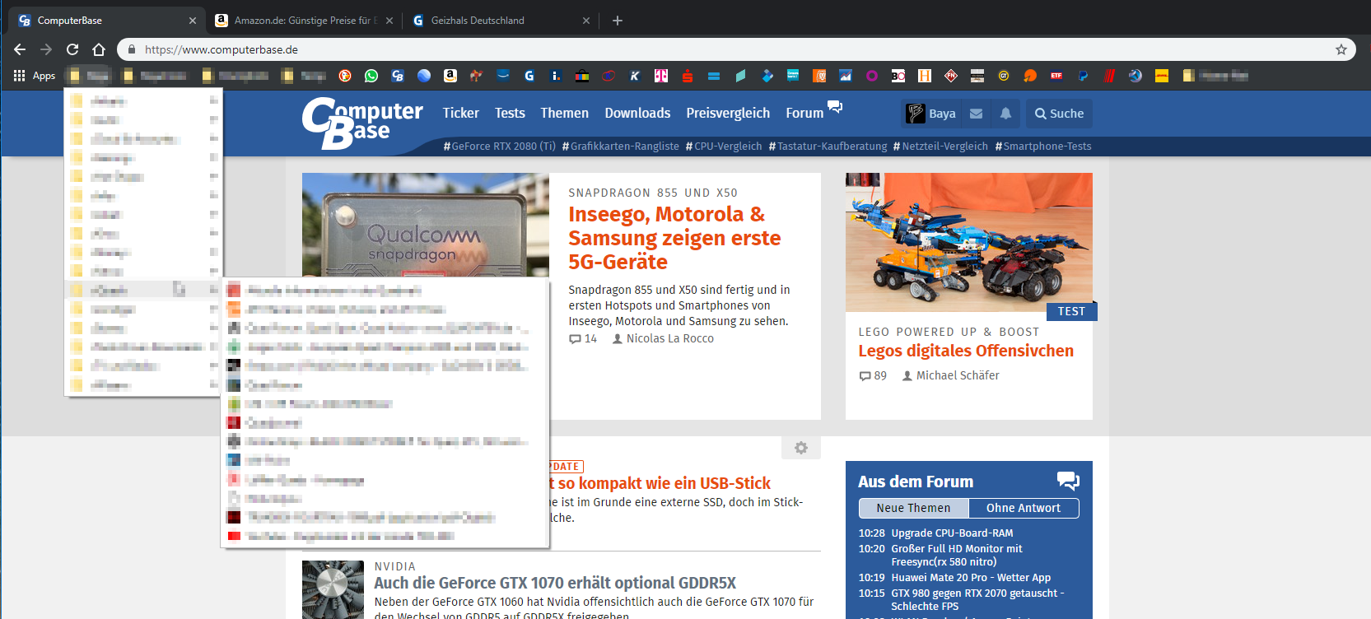The height and width of the screenshot is (619, 1371).
Task: Open the K bookmark icon
Action: click(635, 76)
